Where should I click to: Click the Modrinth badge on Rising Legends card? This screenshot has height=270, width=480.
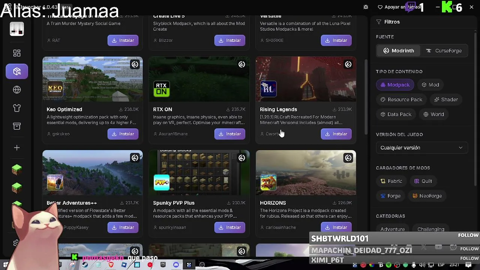pyautogui.click(x=348, y=64)
